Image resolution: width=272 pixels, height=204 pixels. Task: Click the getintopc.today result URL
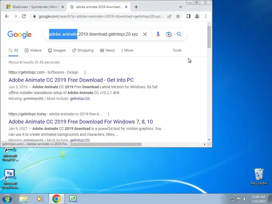pyautogui.click(x=55, y=114)
